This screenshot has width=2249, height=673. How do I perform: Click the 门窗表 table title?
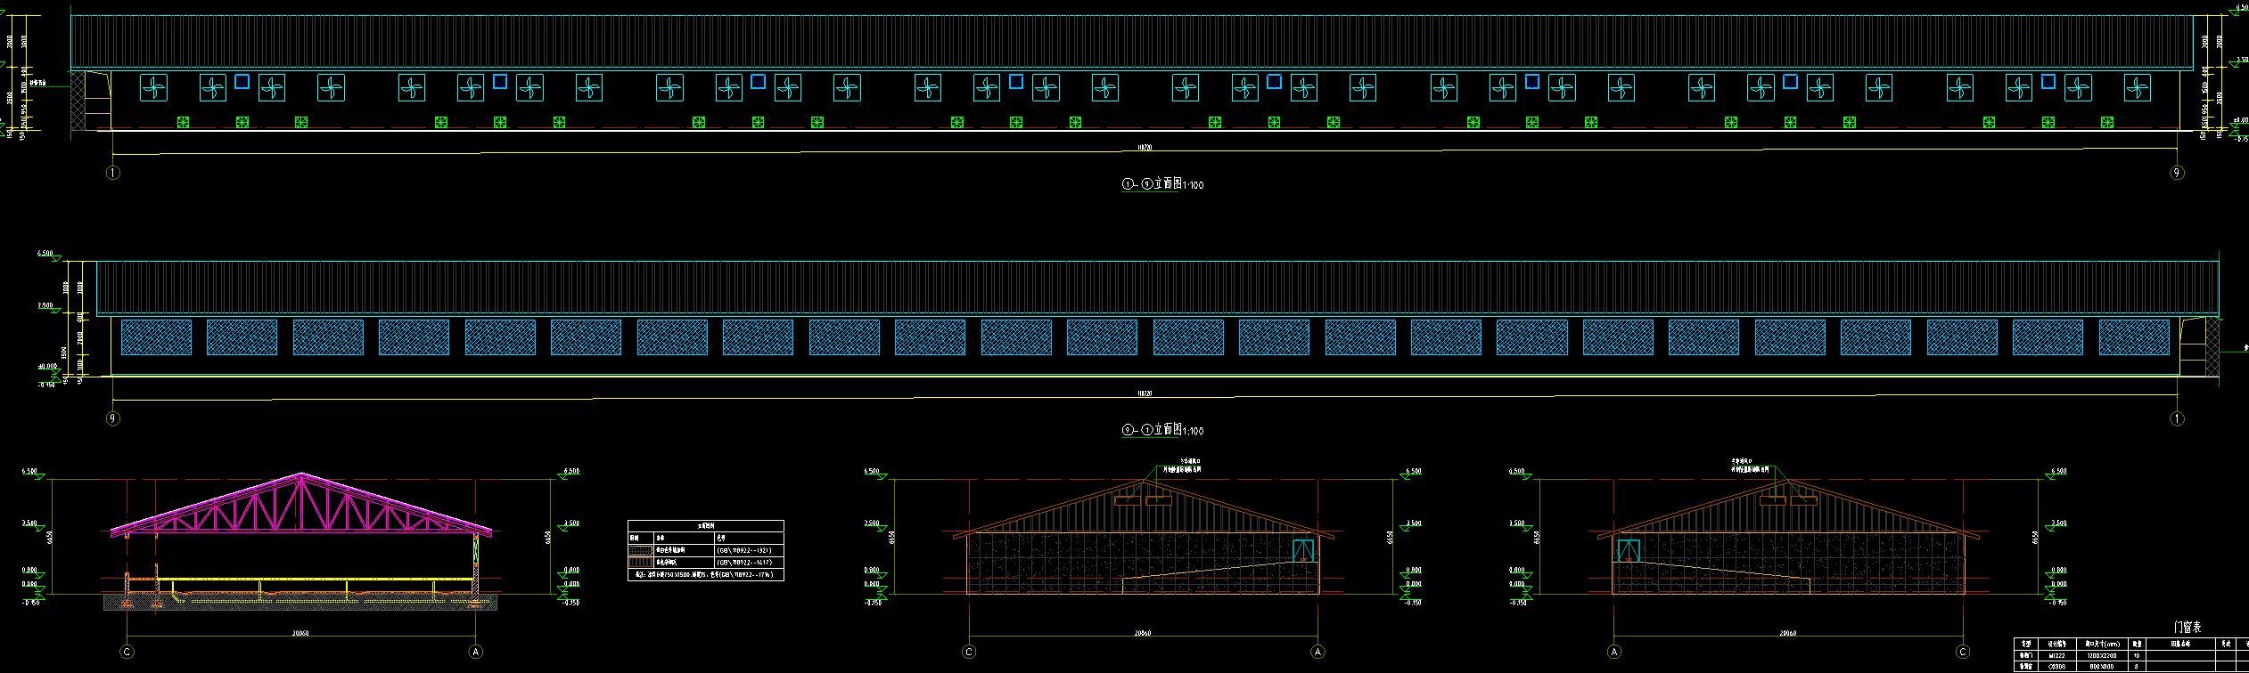[2187, 628]
